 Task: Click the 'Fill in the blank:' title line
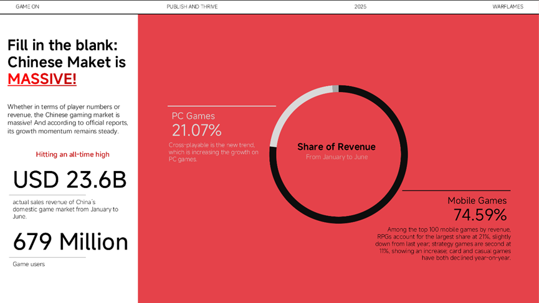(62, 45)
